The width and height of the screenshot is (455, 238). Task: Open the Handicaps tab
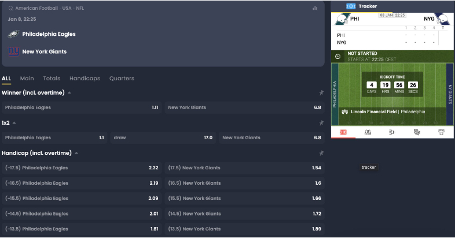[85, 79]
